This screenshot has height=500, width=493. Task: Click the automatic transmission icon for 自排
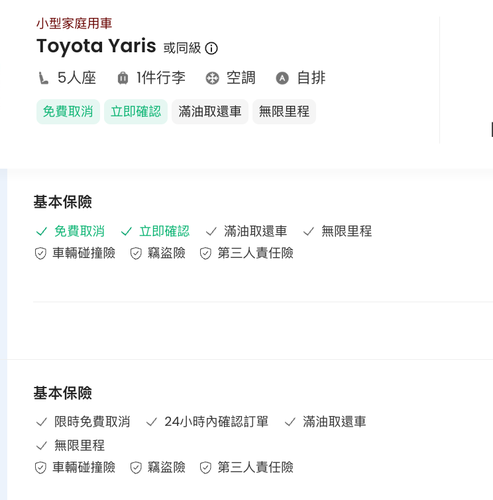point(282,78)
